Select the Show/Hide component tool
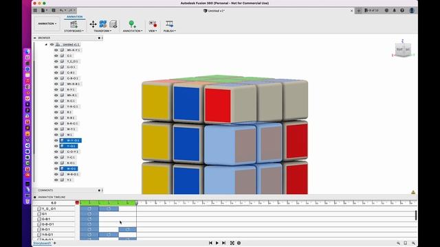This screenshot has height=247, width=440. point(113,24)
